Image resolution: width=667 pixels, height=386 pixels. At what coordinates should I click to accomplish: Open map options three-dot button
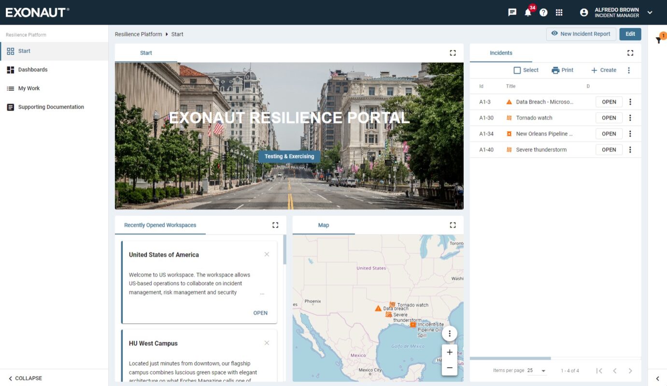450,334
